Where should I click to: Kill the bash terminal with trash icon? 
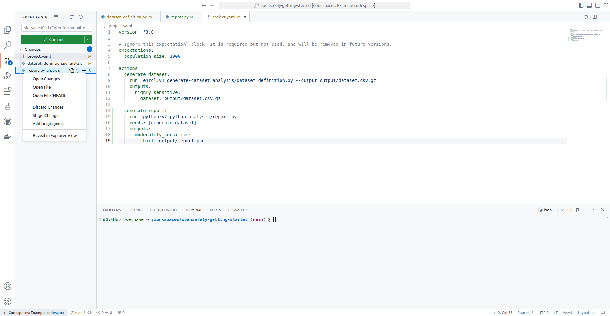[x=578, y=210]
